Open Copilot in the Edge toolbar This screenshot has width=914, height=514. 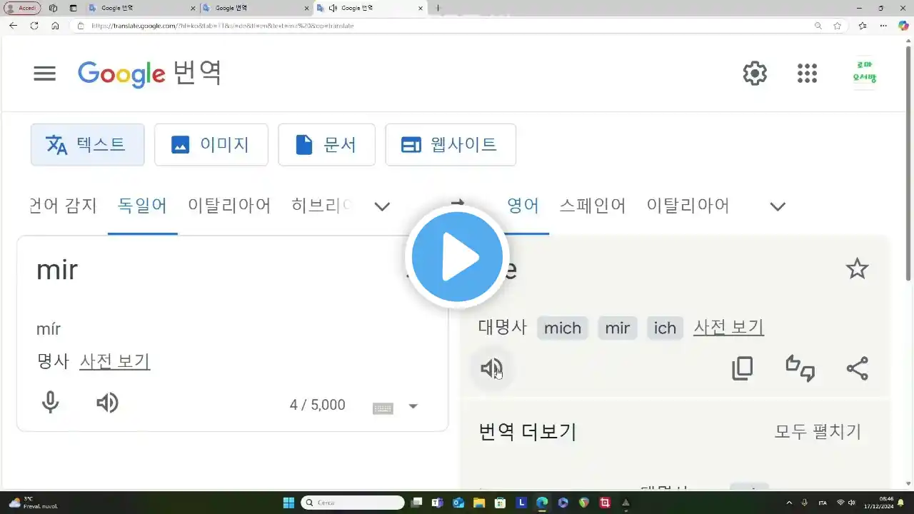tap(903, 26)
